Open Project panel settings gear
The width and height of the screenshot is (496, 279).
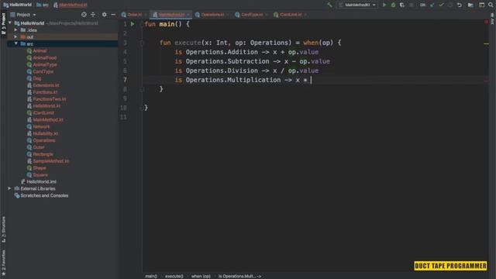[104, 15]
